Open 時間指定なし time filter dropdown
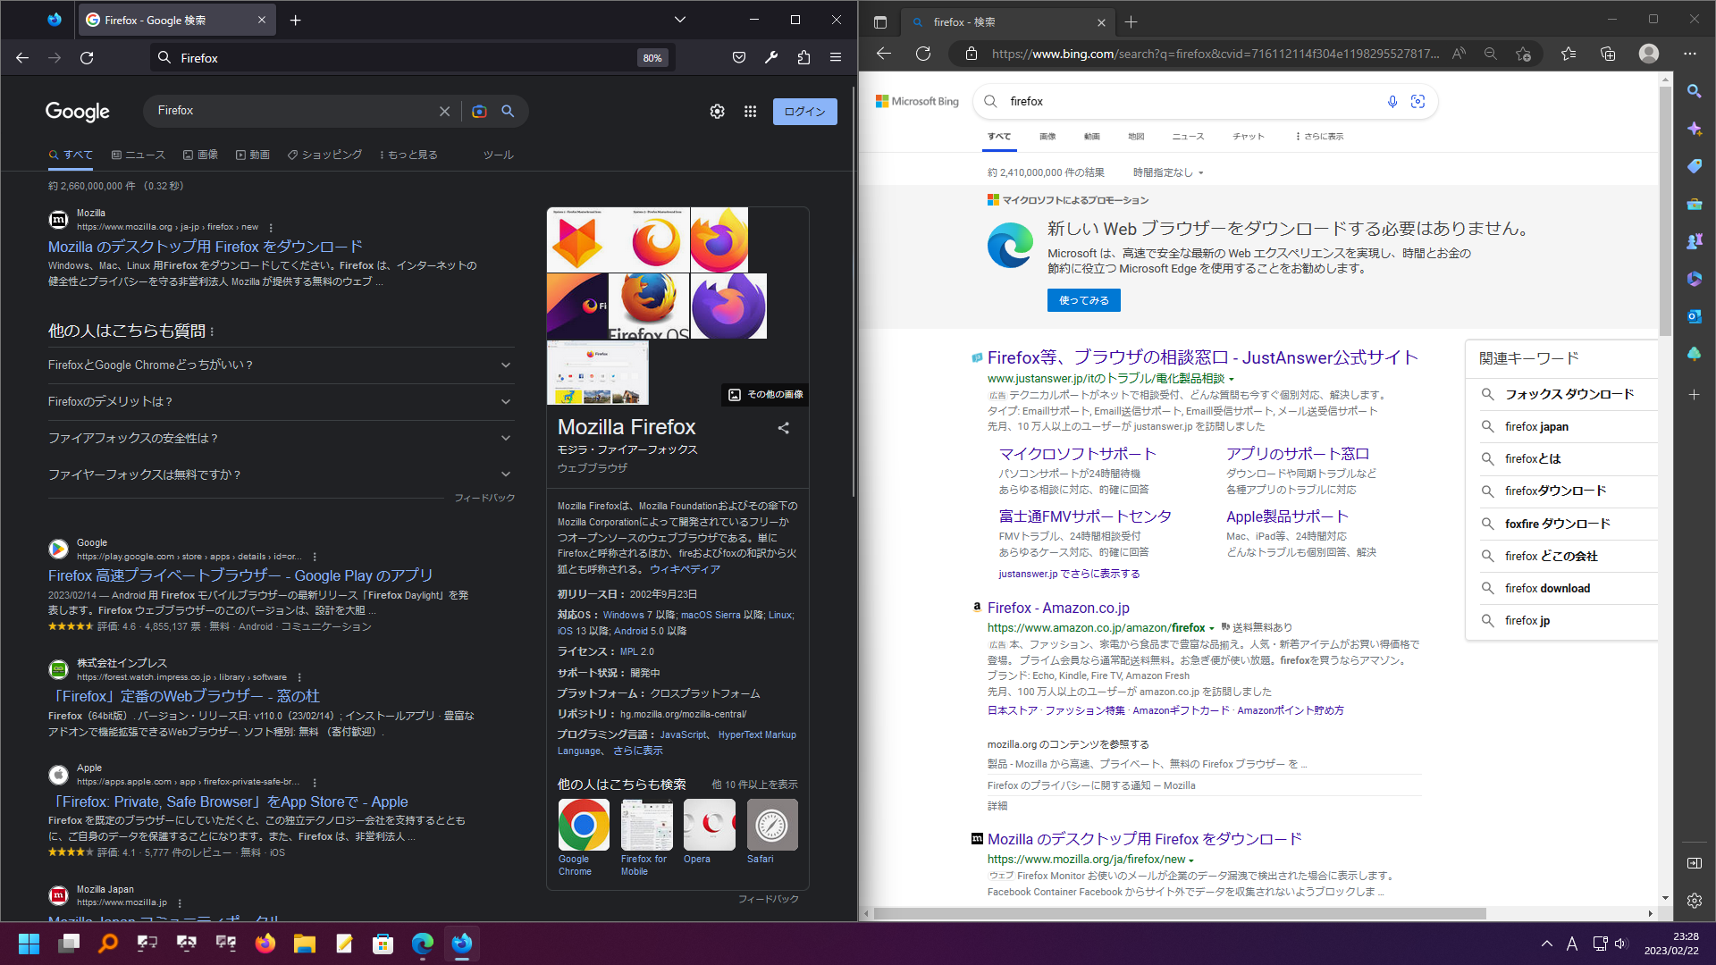The image size is (1716, 965). pos(1168,172)
